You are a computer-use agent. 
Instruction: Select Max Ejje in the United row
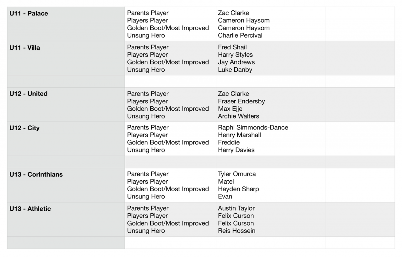pos(230,109)
